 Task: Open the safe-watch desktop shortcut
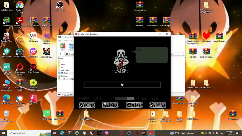[x=6, y=53]
